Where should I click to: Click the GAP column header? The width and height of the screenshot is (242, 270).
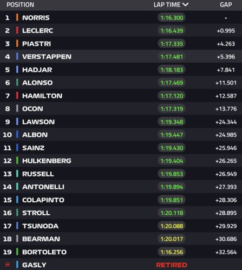(x=226, y=5)
